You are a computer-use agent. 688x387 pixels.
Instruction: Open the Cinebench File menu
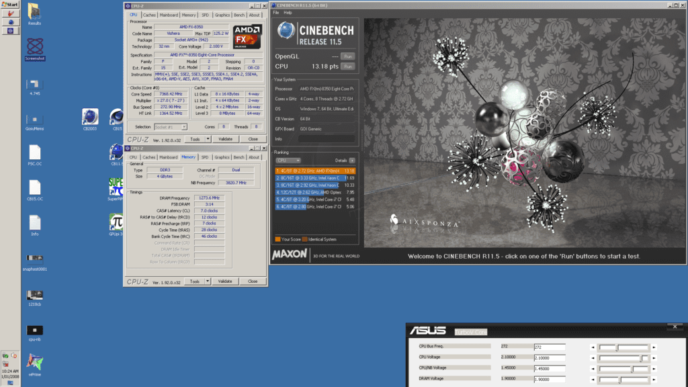(x=276, y=13)
